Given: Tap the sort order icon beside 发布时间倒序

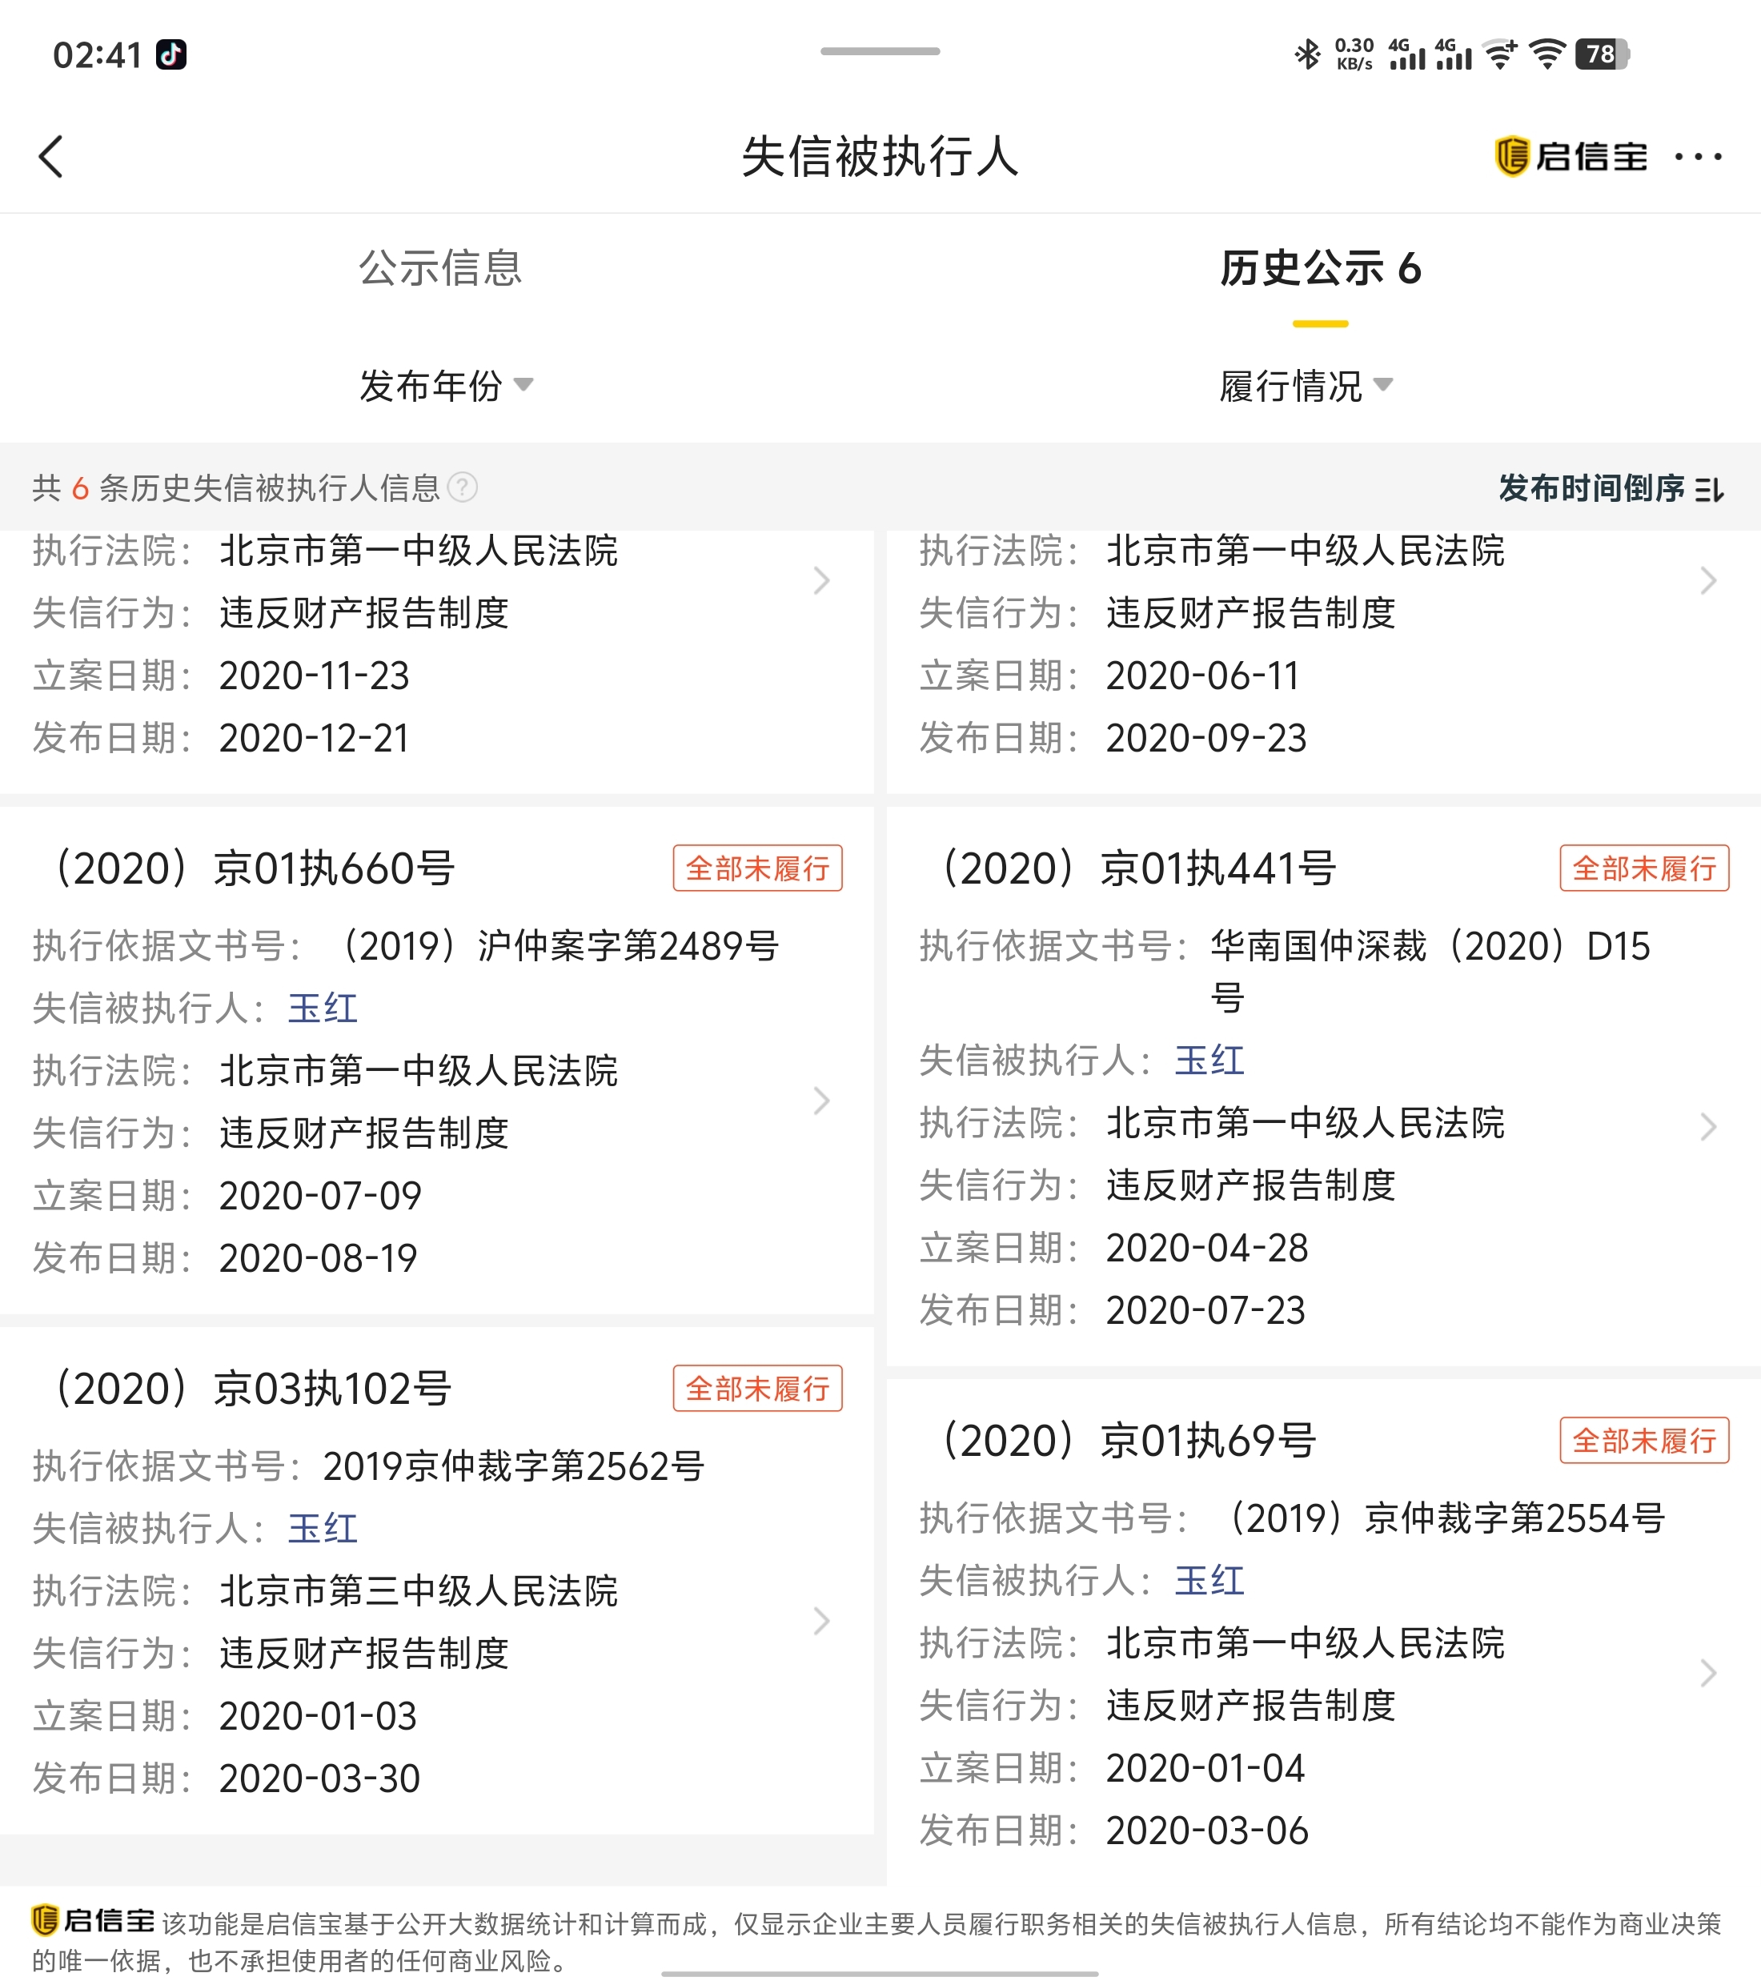Looking at the screenshot, I should coord(1710,490).
